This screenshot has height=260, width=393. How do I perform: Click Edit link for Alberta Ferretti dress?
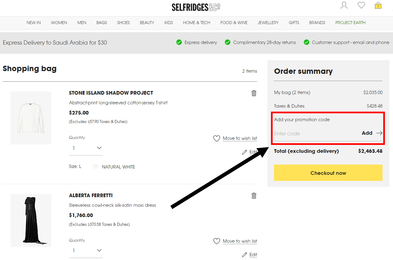tap(253, 255)
